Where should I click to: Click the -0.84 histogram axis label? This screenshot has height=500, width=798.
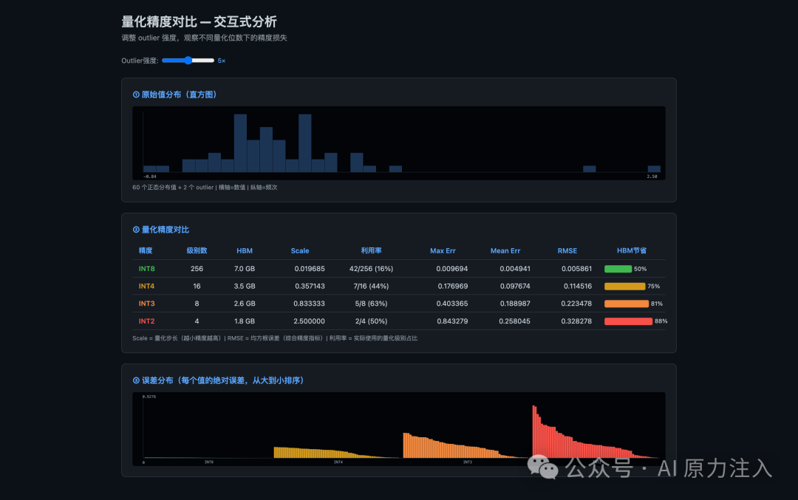point(149,177)
